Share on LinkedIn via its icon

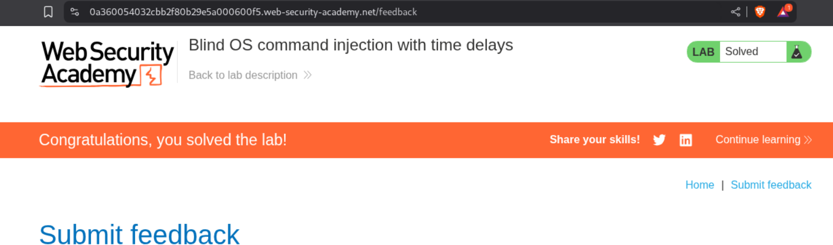click(685, 140)
